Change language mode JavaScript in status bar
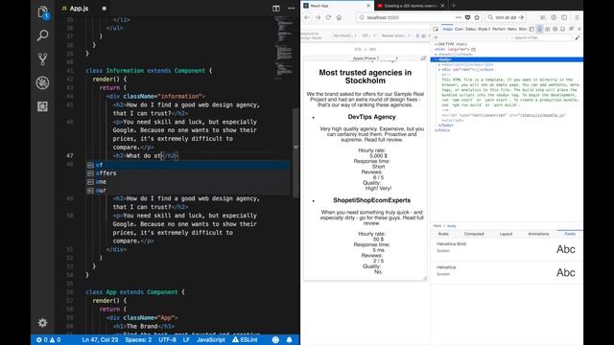Viewport: 614px width, 345px height. pyautogui.click(x=211, y=339)
